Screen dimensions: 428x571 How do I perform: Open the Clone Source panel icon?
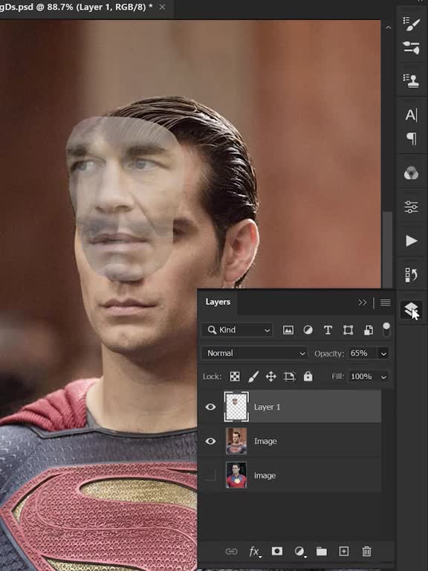pos(412,80)
